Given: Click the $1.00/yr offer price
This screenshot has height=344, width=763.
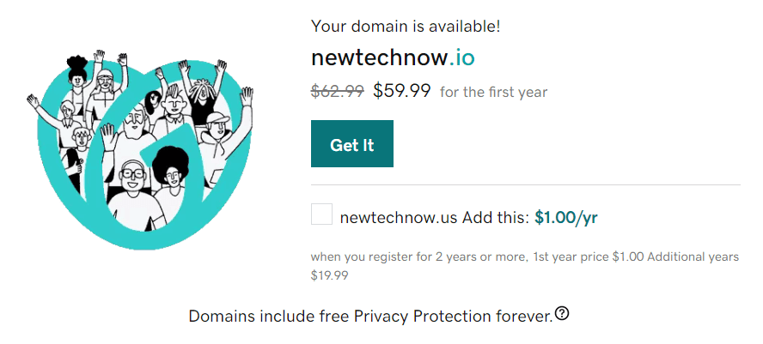Looking at the screenshot, I should click(x=565, y=217).
